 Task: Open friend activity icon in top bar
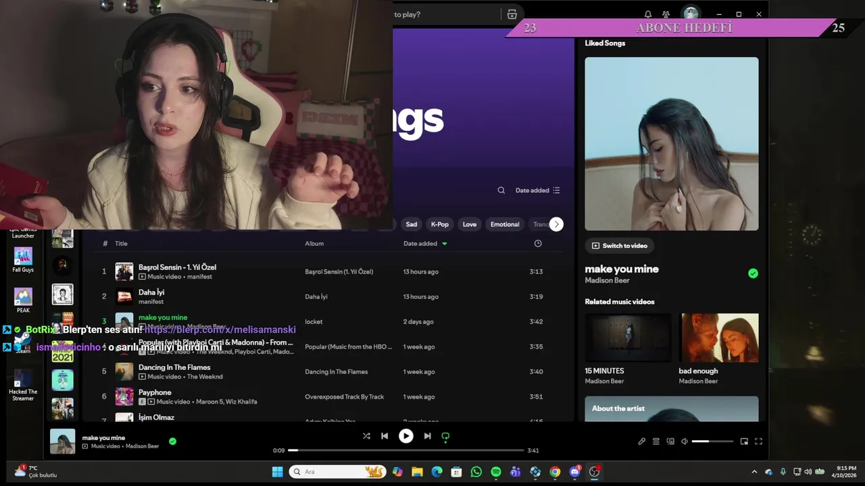pyautogui.click(x=666, y=14)
